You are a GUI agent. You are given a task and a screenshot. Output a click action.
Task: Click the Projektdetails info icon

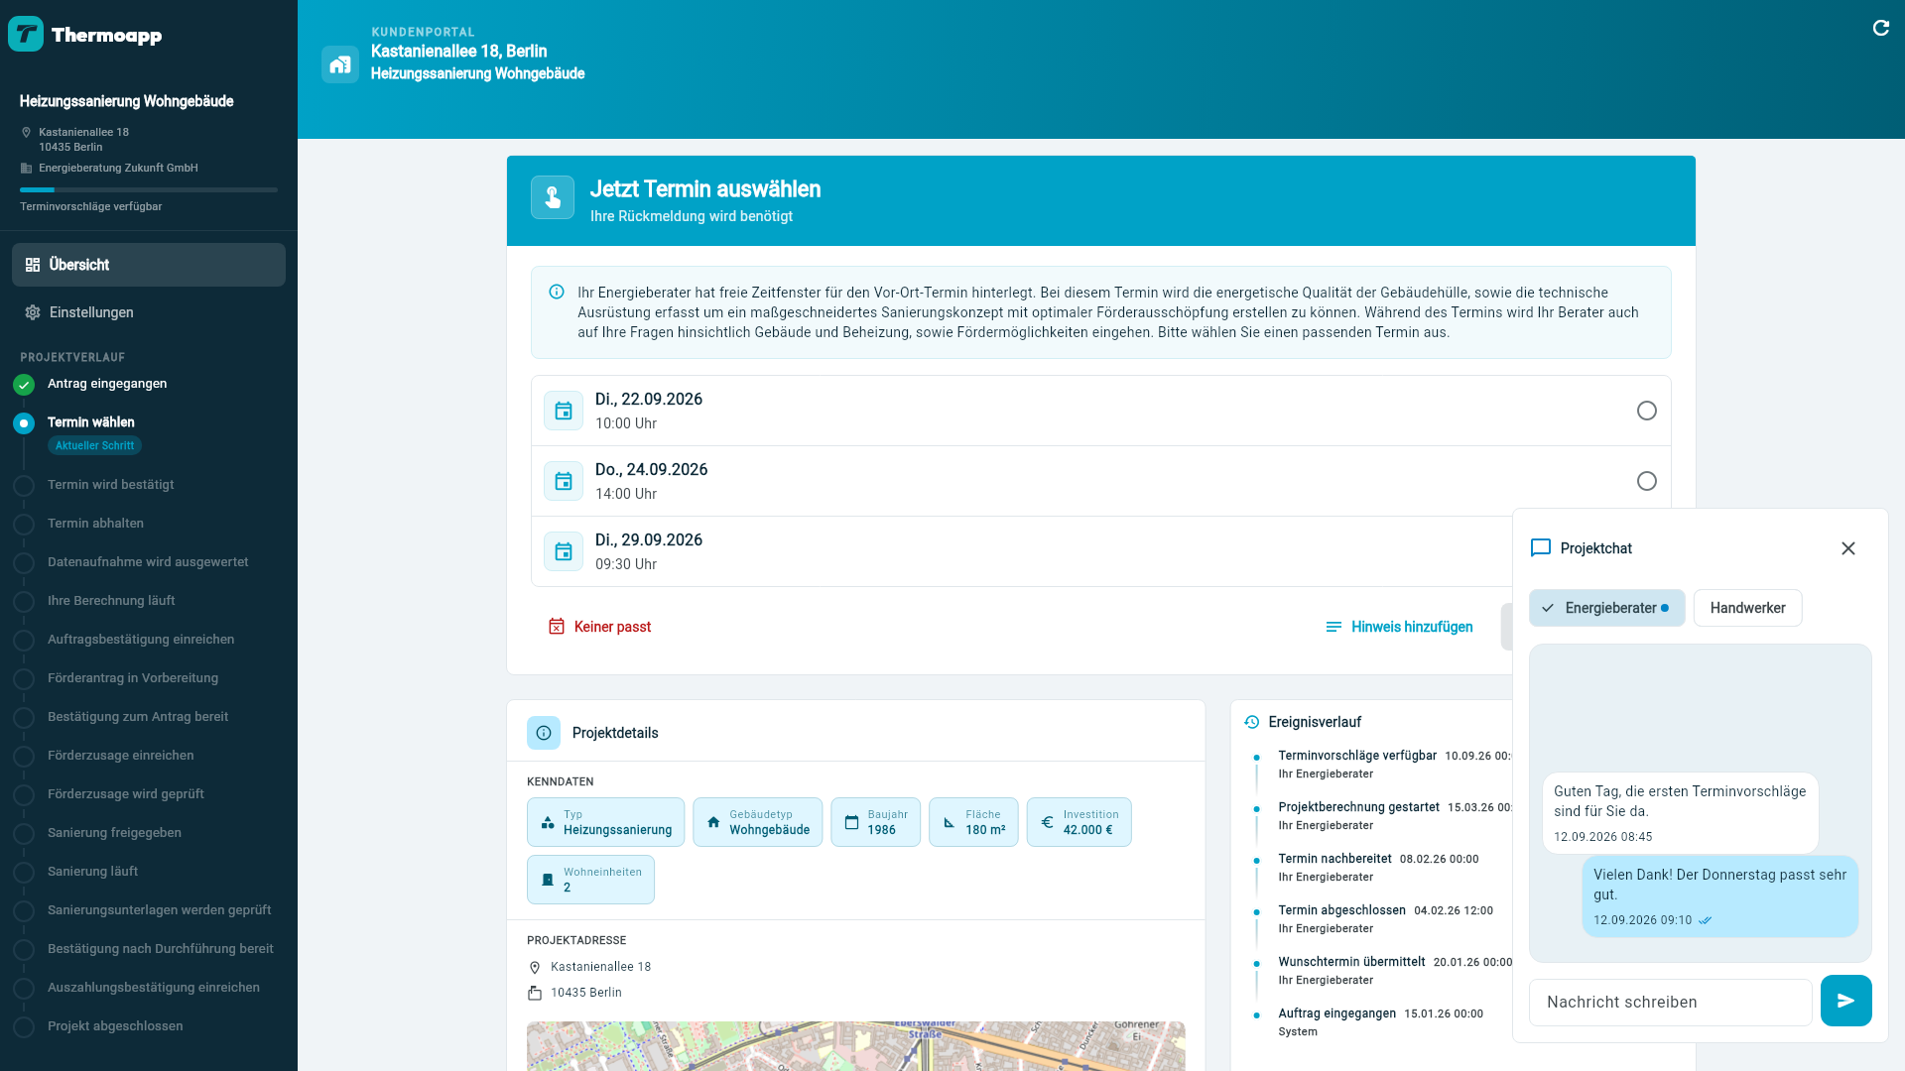(x=544, y=733)
